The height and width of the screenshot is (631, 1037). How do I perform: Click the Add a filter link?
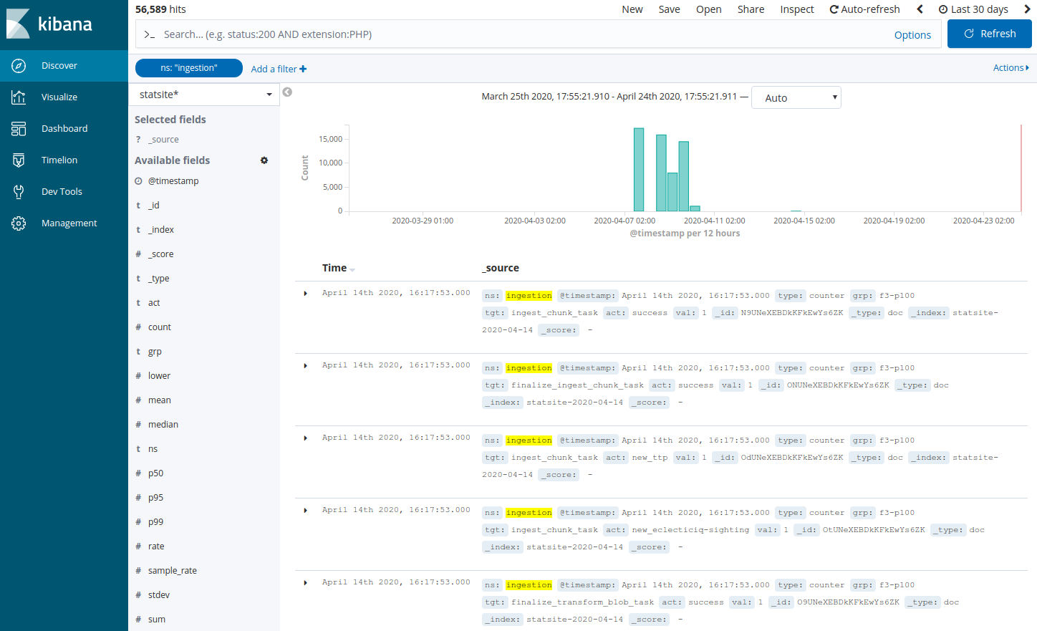(279, 69)
